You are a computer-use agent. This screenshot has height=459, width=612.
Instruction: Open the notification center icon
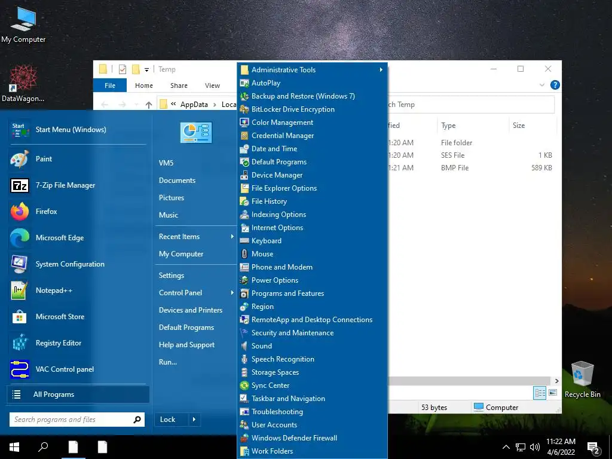click(593, 448)
